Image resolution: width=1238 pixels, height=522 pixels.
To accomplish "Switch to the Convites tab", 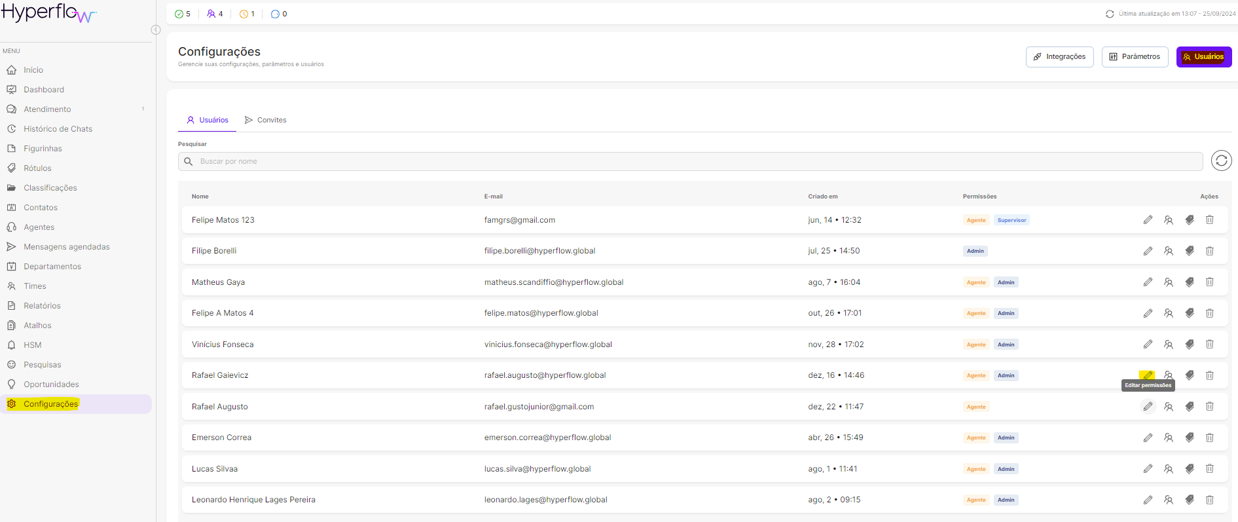I will (265, 120).
